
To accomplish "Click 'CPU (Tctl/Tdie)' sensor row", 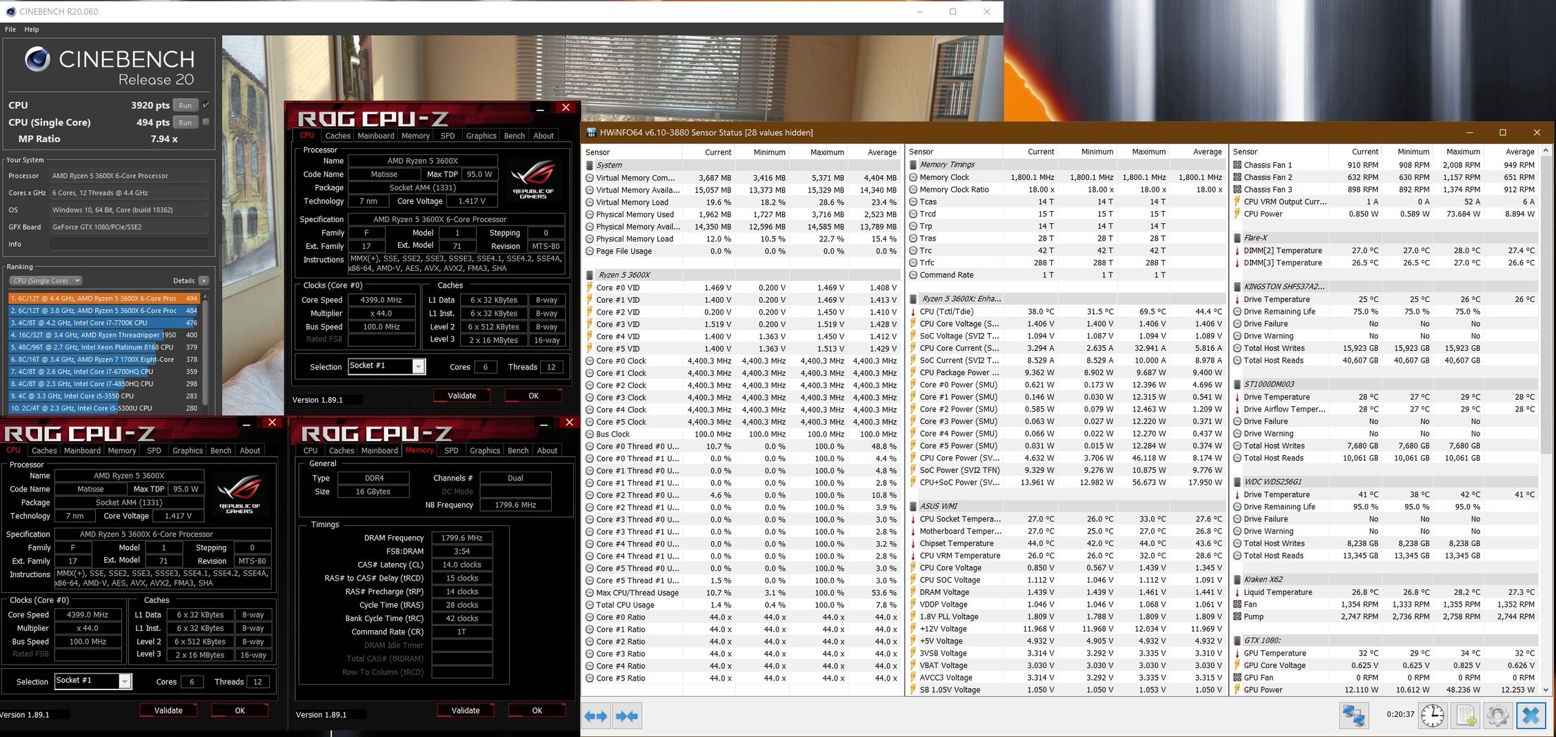I will 1066,312.
